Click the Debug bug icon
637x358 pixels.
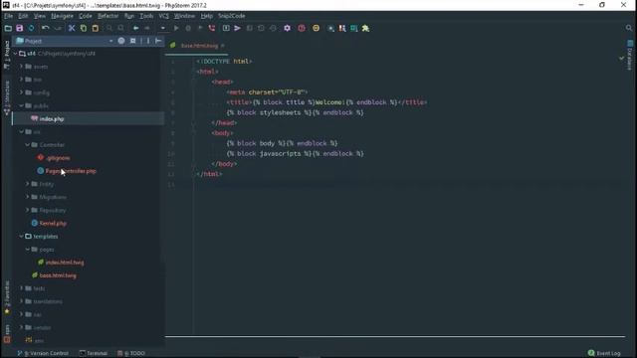(188, 29)
